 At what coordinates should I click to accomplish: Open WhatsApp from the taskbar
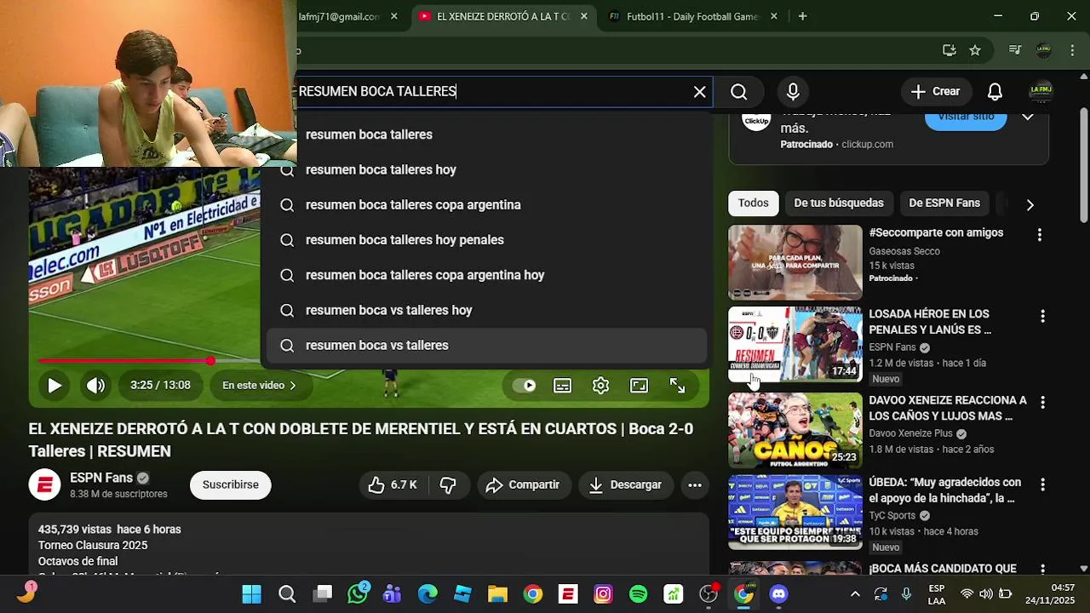click(358, 594)
